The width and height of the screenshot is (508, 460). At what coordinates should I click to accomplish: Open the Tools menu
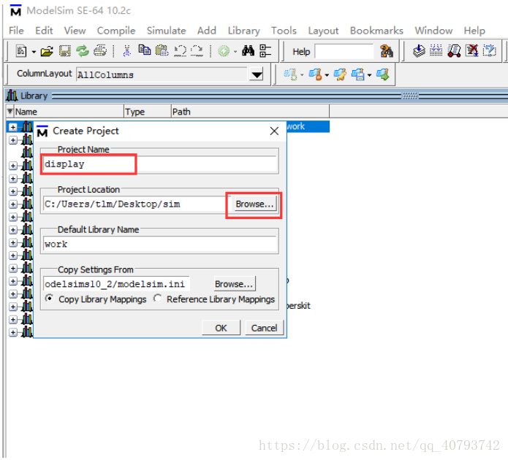(x=284, y=31)
